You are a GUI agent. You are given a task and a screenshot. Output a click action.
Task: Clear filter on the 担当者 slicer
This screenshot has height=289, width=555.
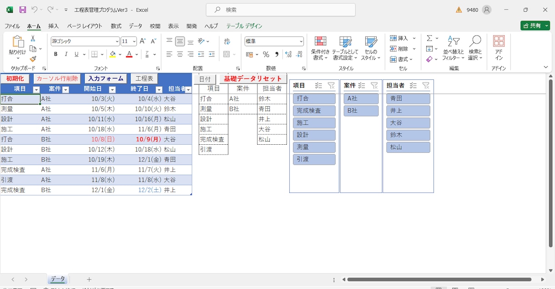(426, 85)
